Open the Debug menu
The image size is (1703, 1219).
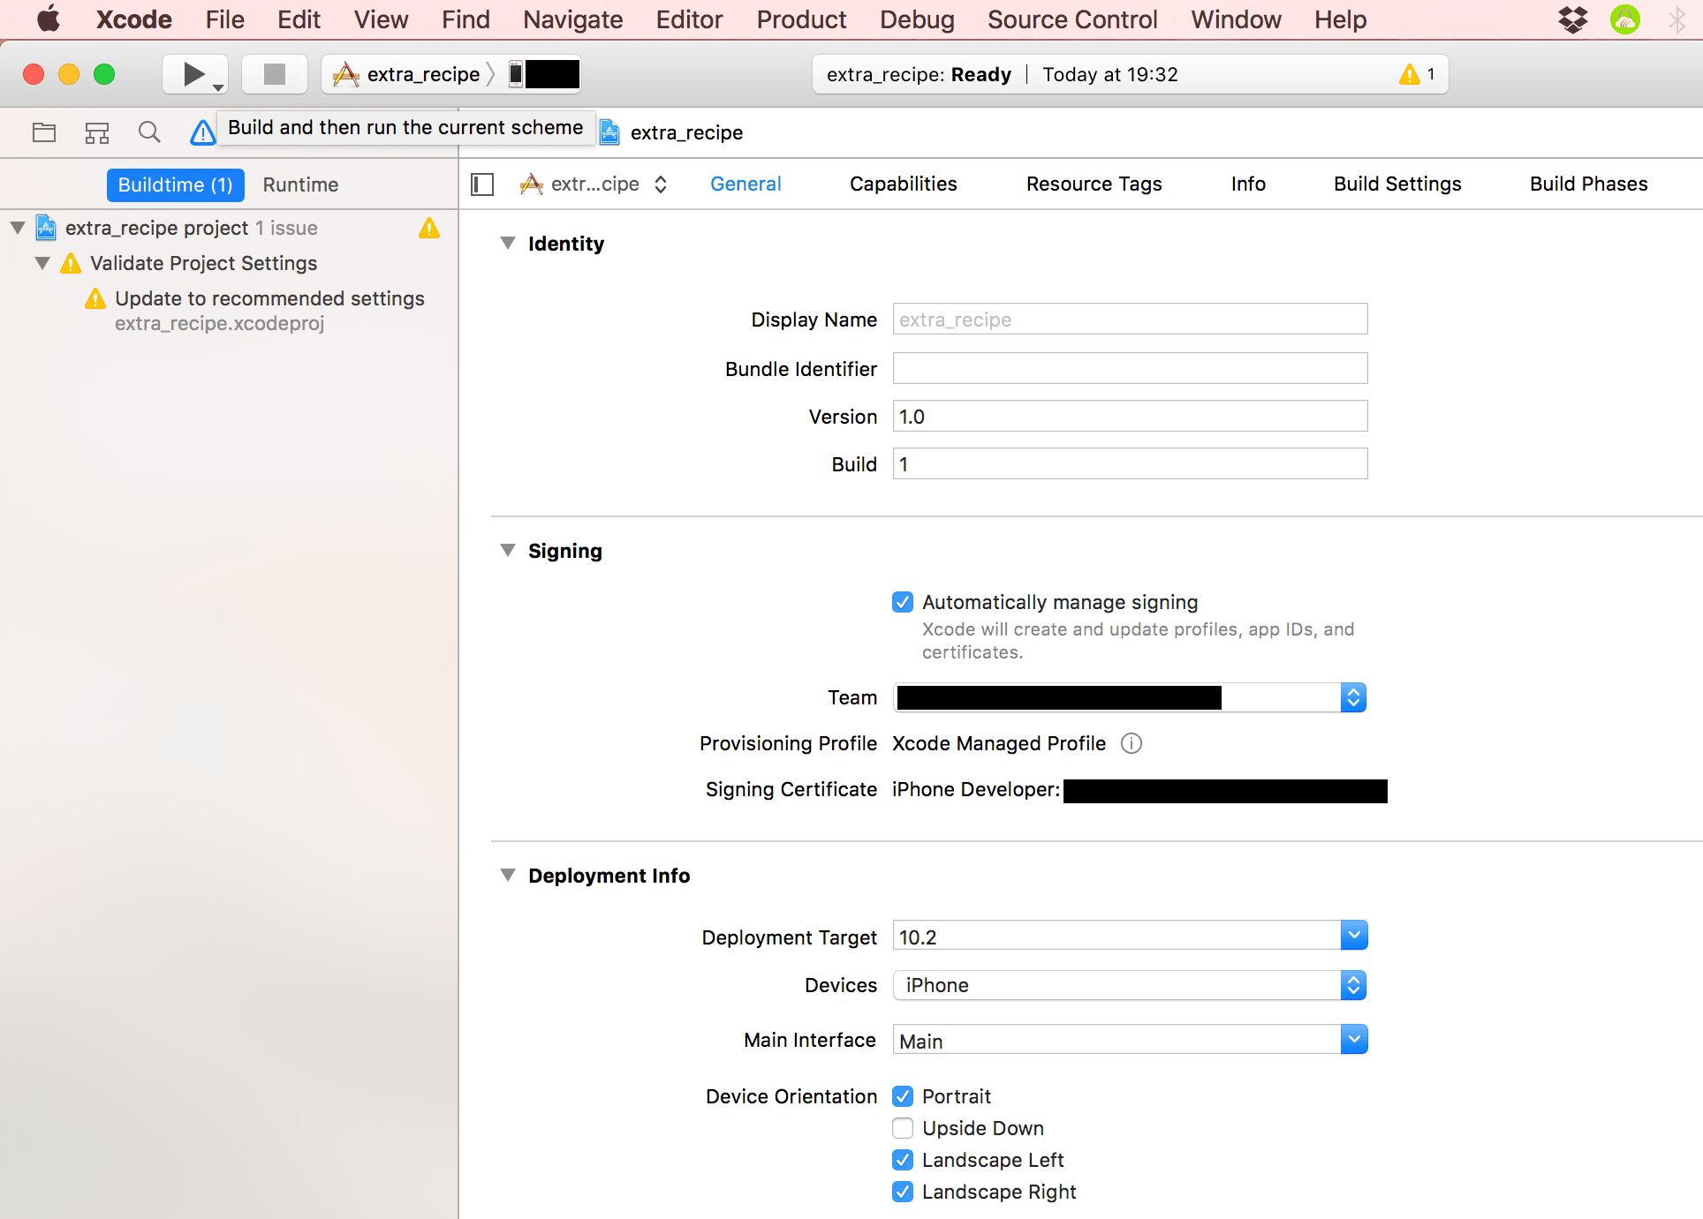click(917, 19)
